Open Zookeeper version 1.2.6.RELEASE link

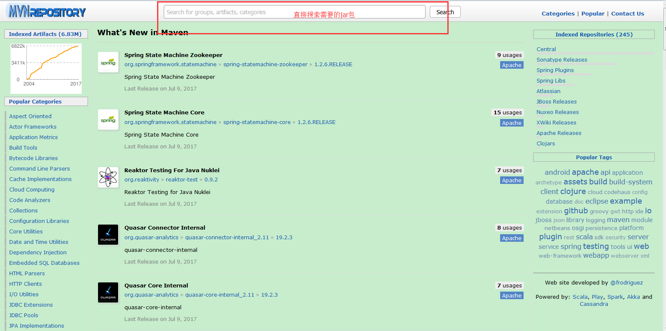333,64
